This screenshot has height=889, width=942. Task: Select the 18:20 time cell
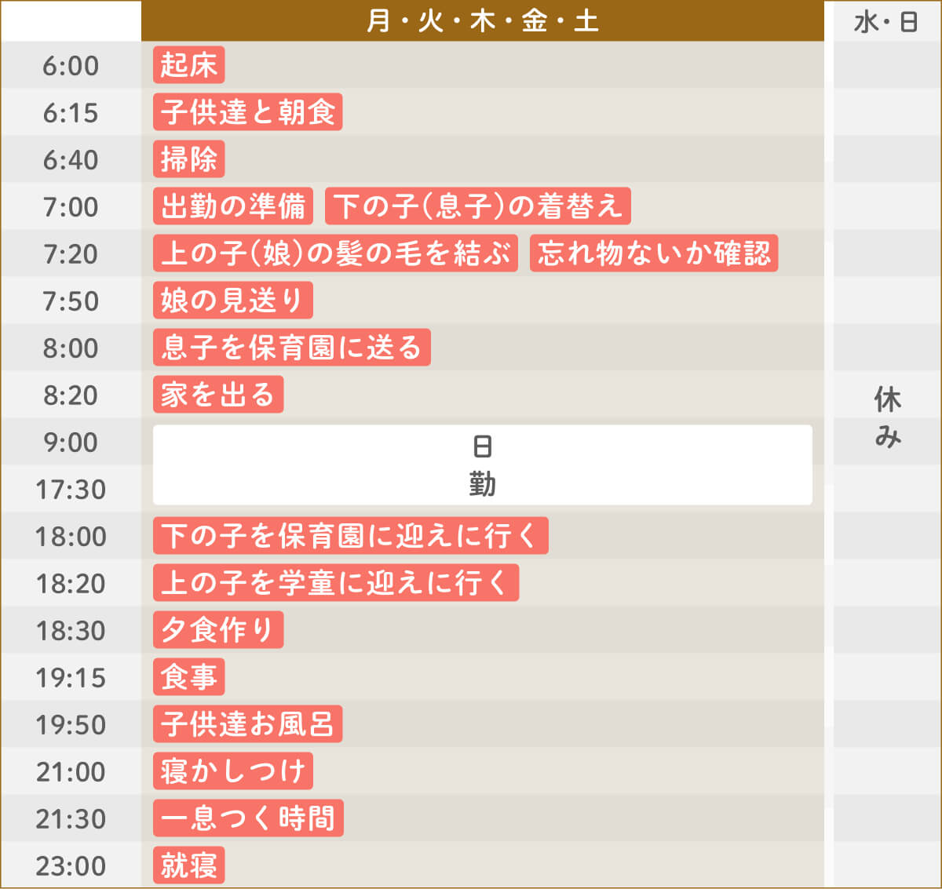(x=71, y=583)
